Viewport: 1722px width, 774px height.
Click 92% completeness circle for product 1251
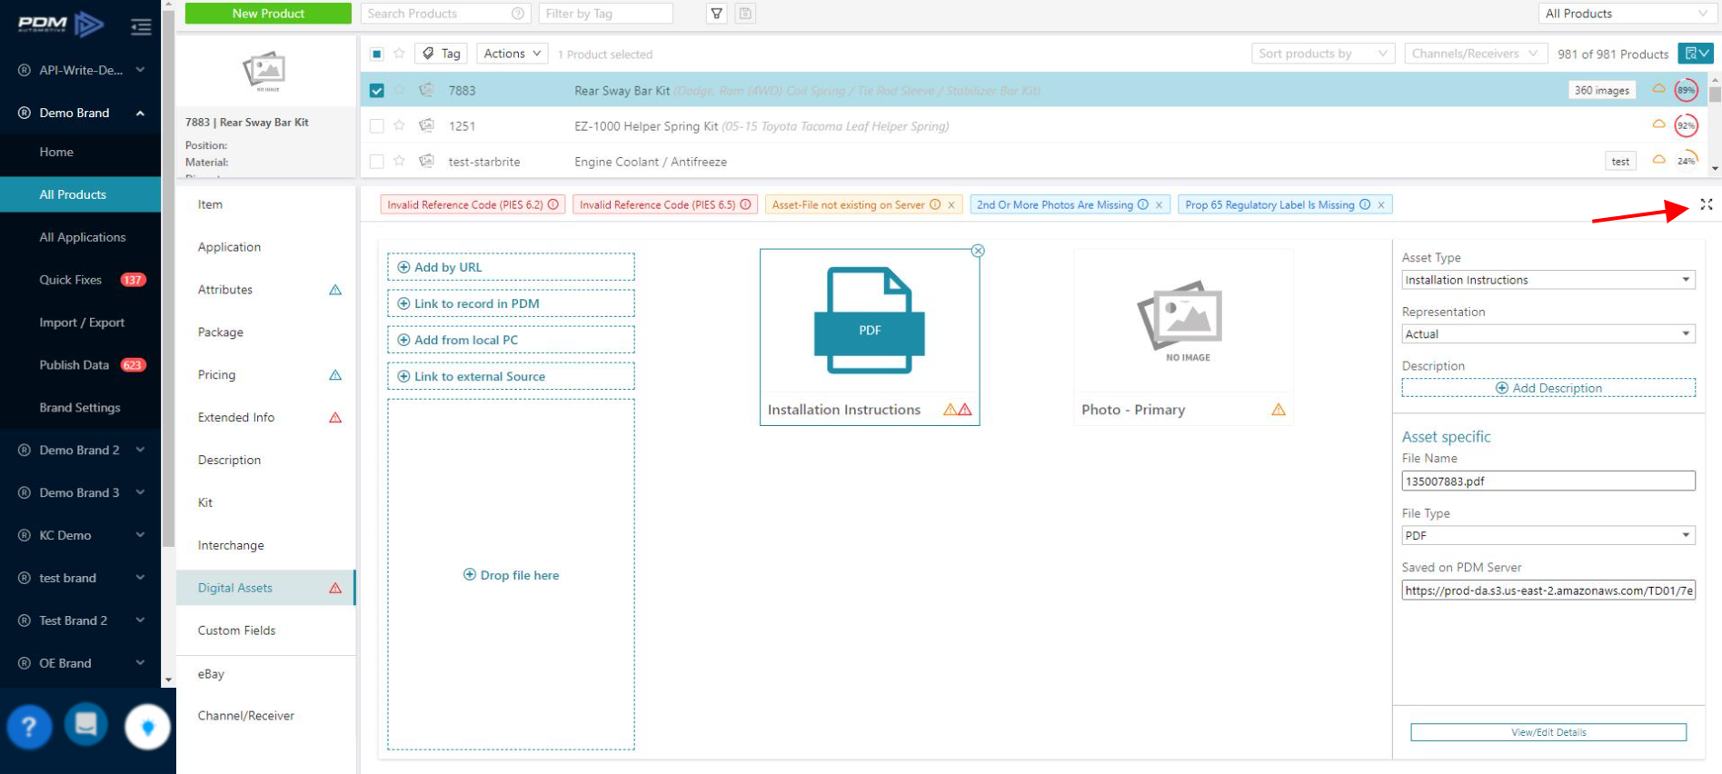coord(1687,125)
